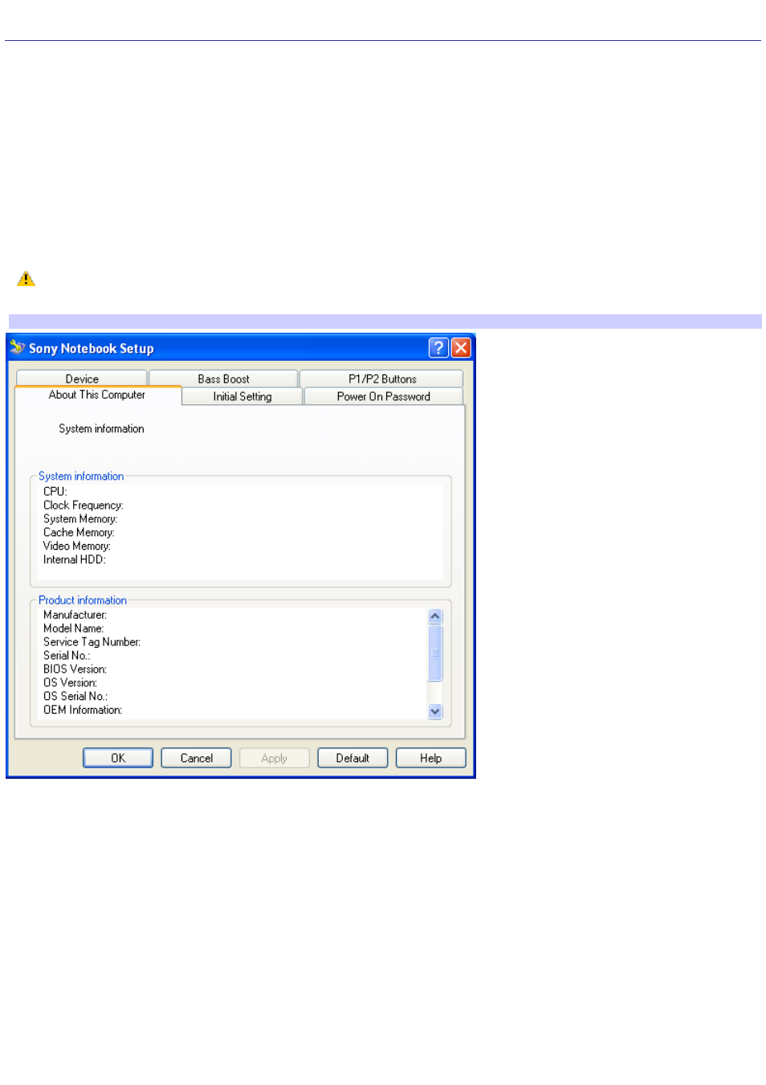Switch to the Device tab

pos(82,379)
